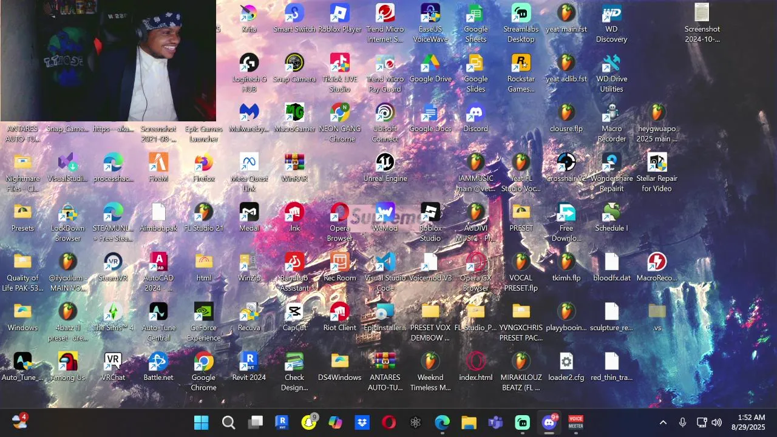Open Stellar Repair for Video icon

click(657, 172)
